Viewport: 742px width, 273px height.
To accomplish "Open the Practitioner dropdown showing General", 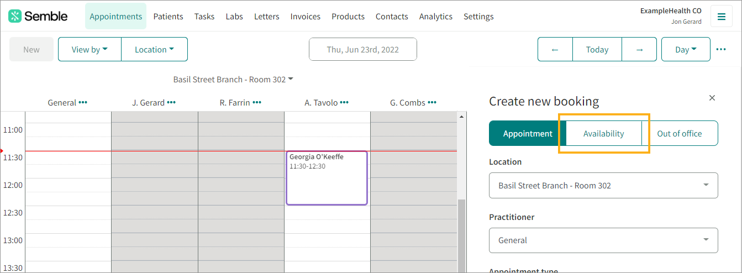I will click(603, 240).
